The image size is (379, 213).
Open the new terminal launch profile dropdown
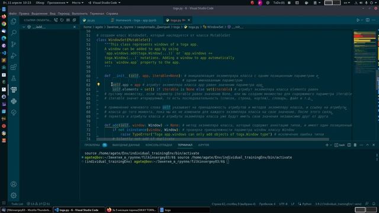point(331,145)
